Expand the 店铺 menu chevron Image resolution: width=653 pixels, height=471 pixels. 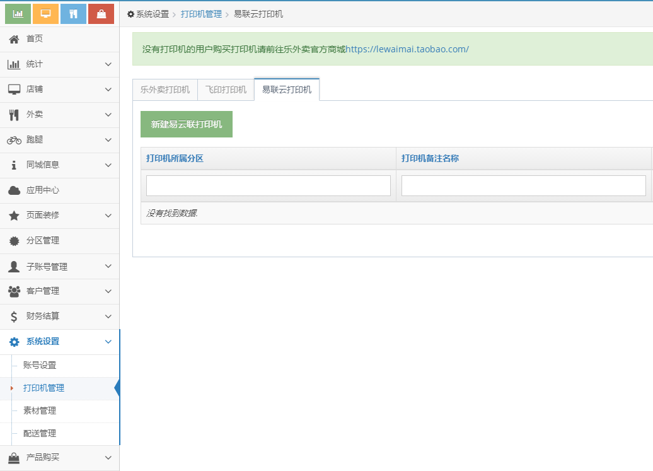108,90
